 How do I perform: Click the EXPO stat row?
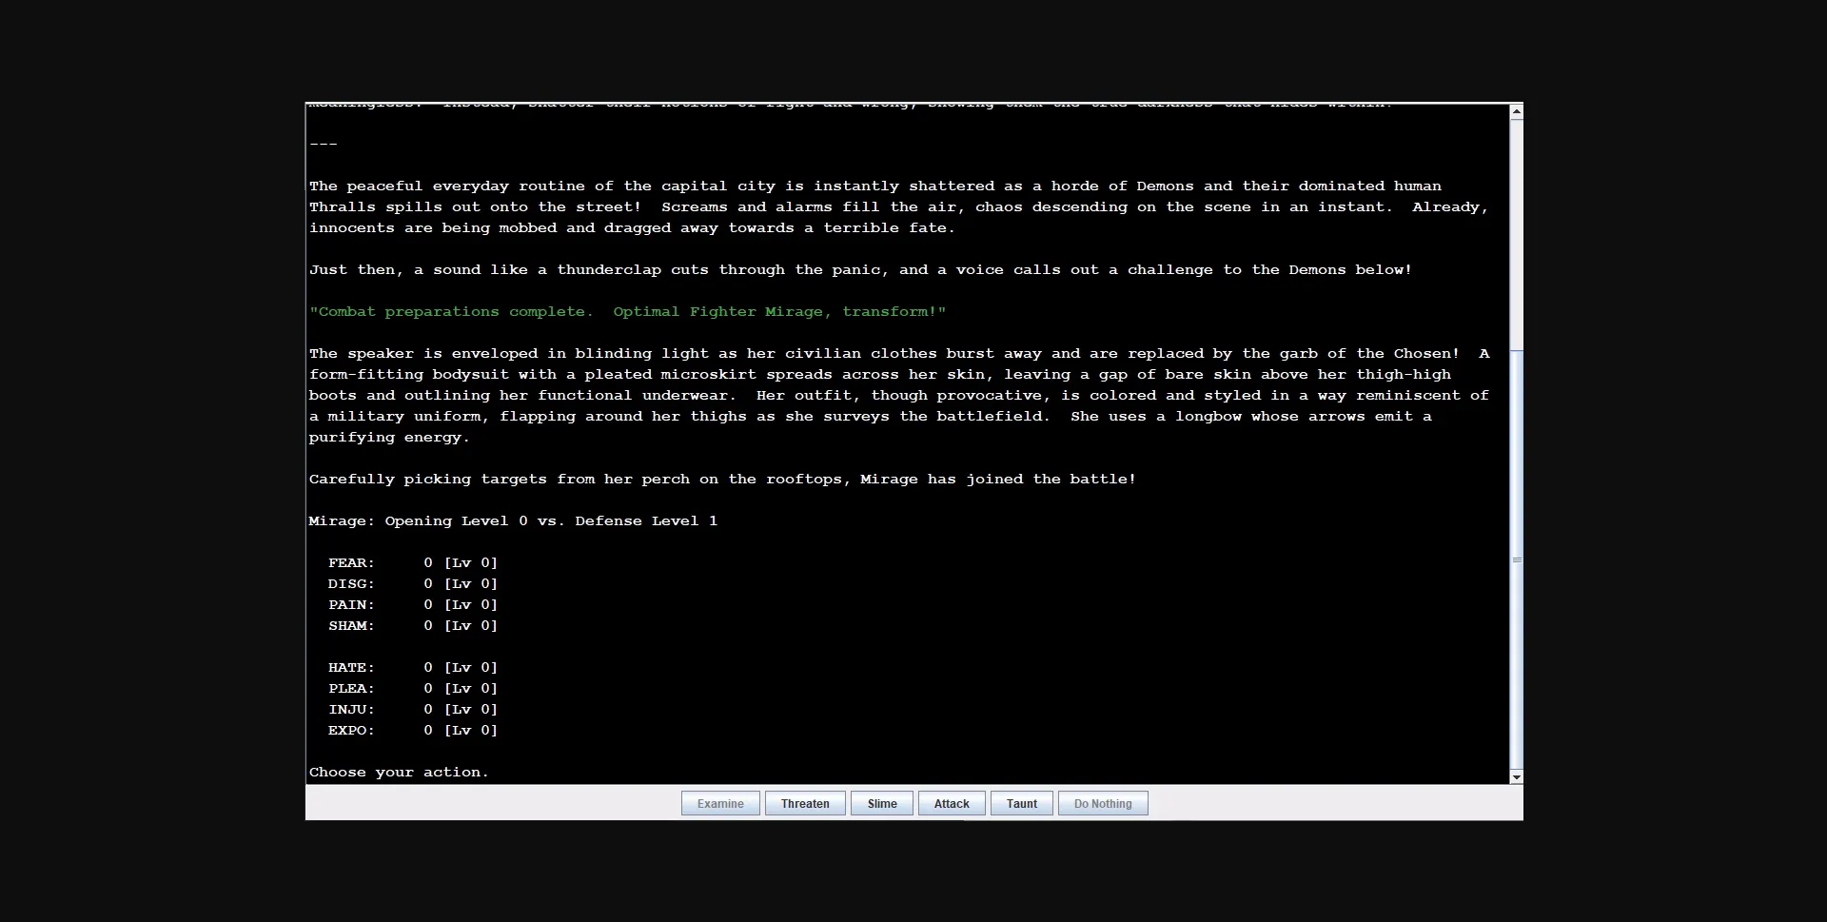click(412, 731)
